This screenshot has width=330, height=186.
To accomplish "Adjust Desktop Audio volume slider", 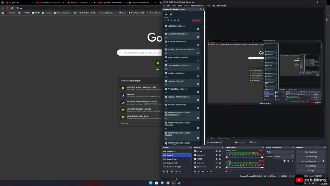I will point(246,157).
